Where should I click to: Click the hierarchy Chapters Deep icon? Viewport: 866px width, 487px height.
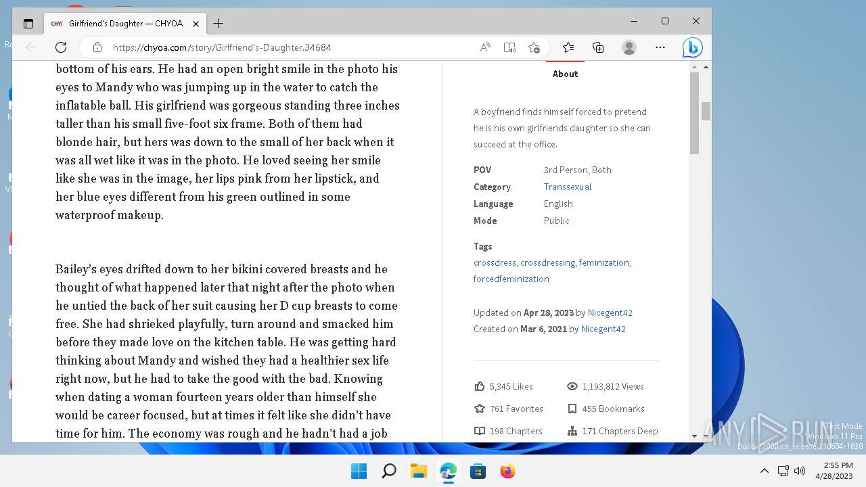click(572, 431)
